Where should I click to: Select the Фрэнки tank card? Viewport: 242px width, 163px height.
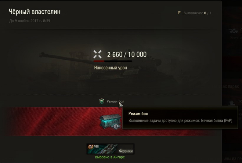pyautogui.click(x=110, y=149)
